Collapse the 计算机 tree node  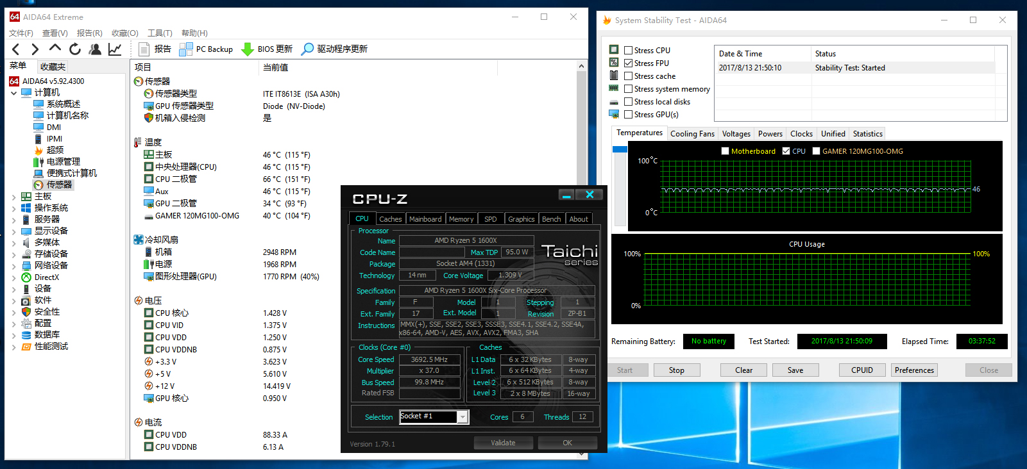tap(13, 93)
